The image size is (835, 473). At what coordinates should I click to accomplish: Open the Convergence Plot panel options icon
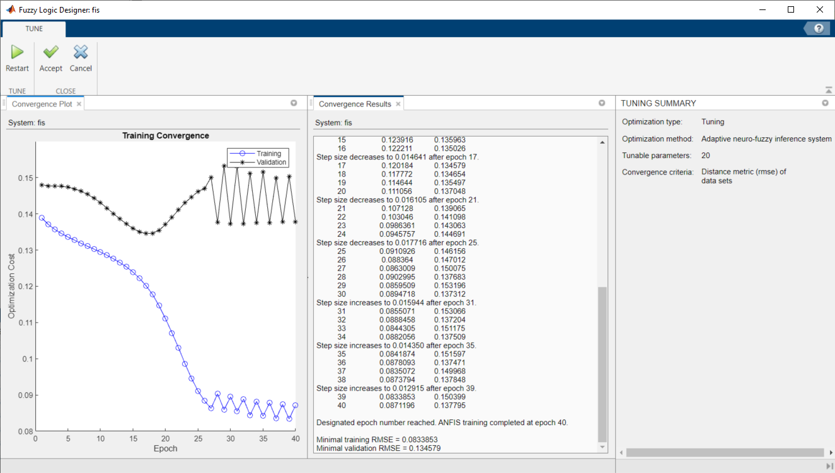click(294, 103)
